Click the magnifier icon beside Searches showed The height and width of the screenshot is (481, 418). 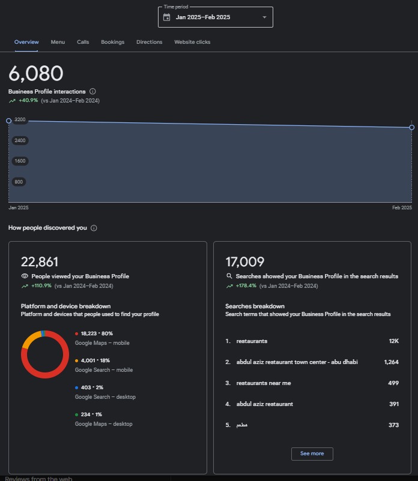click(229, 276)
